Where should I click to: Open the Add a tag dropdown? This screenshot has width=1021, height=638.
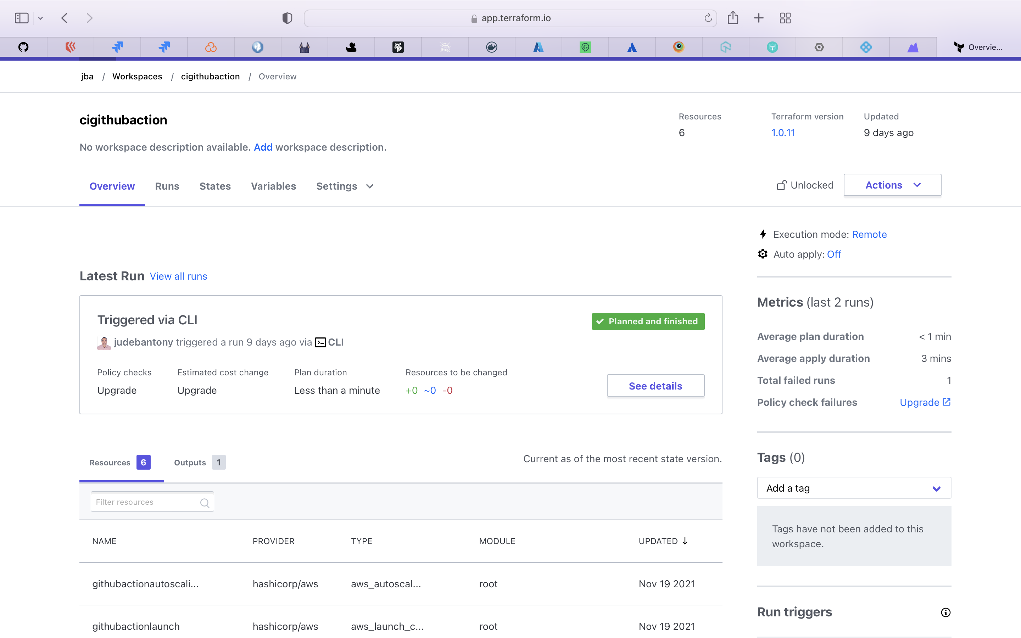pos(854,488)
